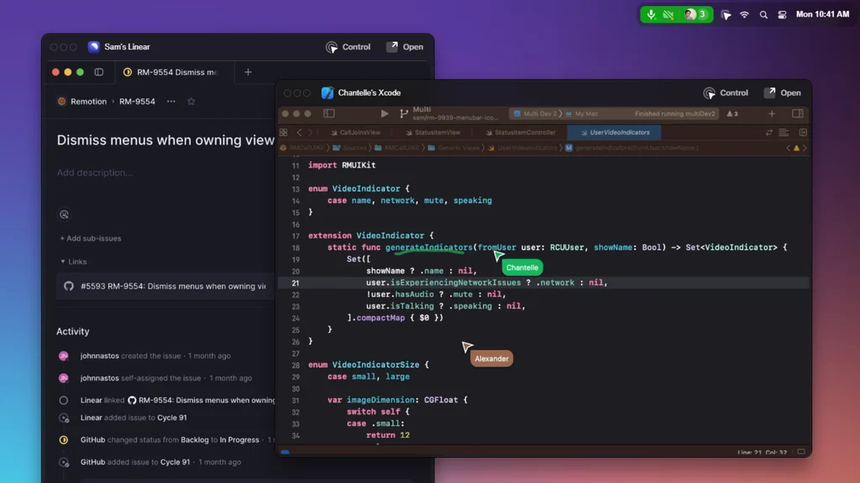Collapse the Links section
860x483 pixels.
(x=73, y=262)
